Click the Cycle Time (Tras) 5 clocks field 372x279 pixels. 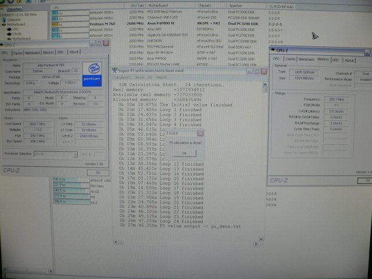tap(336, 129)
